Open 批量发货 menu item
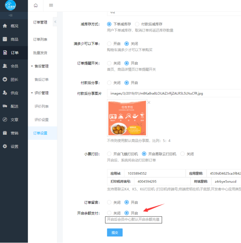This screenshot has height=243, width=241. click(40, 53)
